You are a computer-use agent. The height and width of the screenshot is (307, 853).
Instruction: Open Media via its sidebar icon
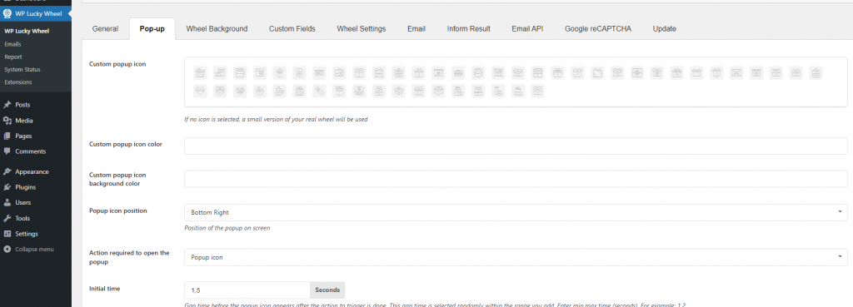(x=7, y=121)
